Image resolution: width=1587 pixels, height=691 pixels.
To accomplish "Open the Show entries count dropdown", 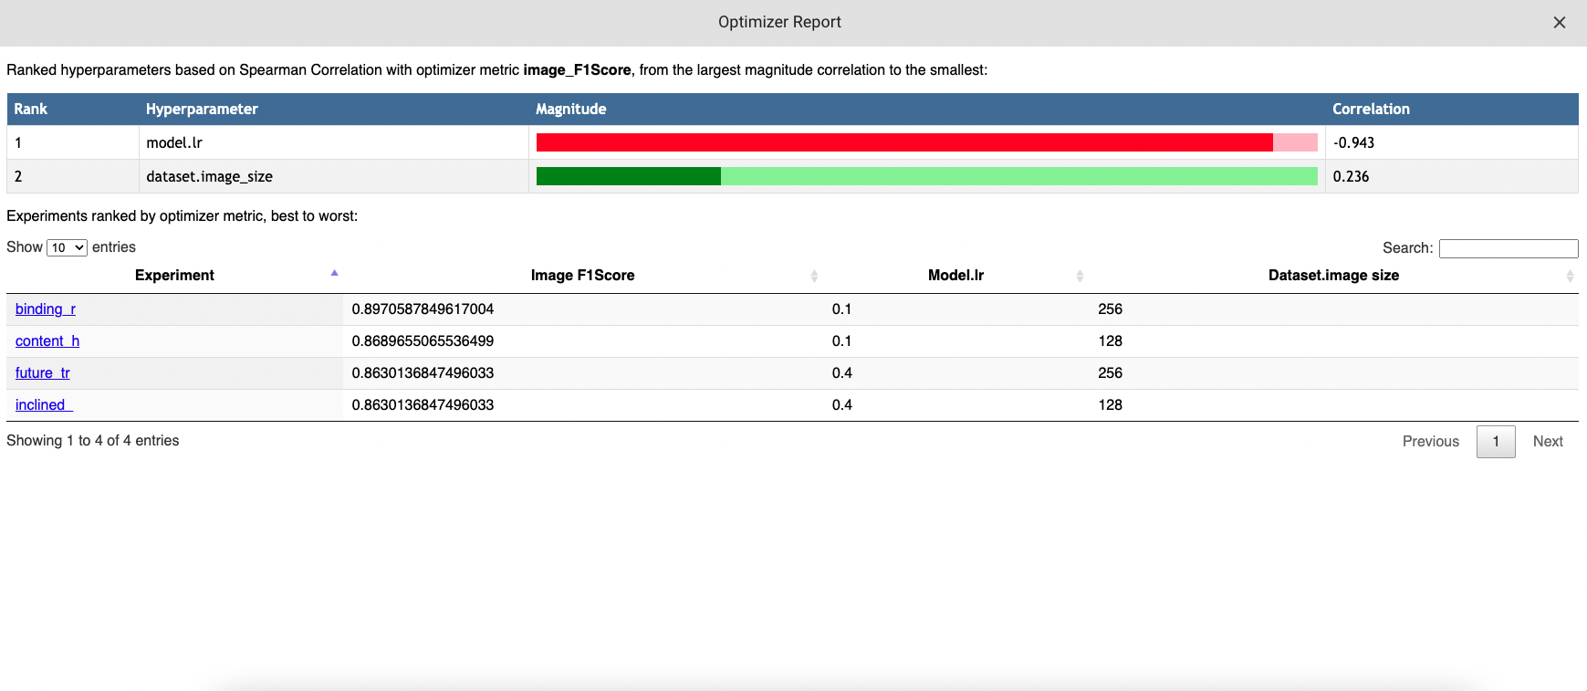I will (x=67, y=247).
